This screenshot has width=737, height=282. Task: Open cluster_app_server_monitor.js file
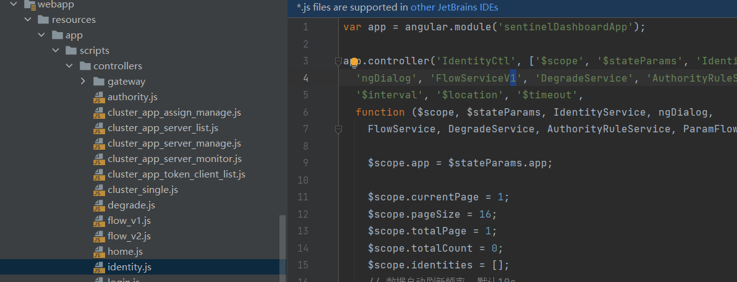pos(174,160)
